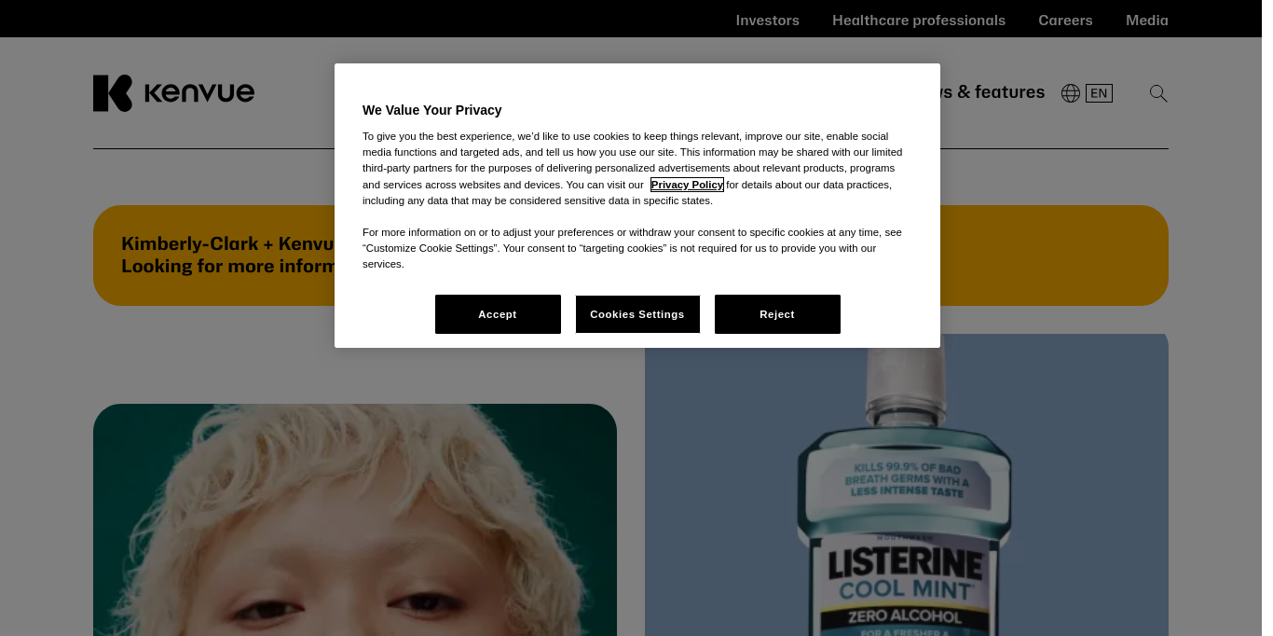
Task: Open the Investors link
Action: coord(768,20)
